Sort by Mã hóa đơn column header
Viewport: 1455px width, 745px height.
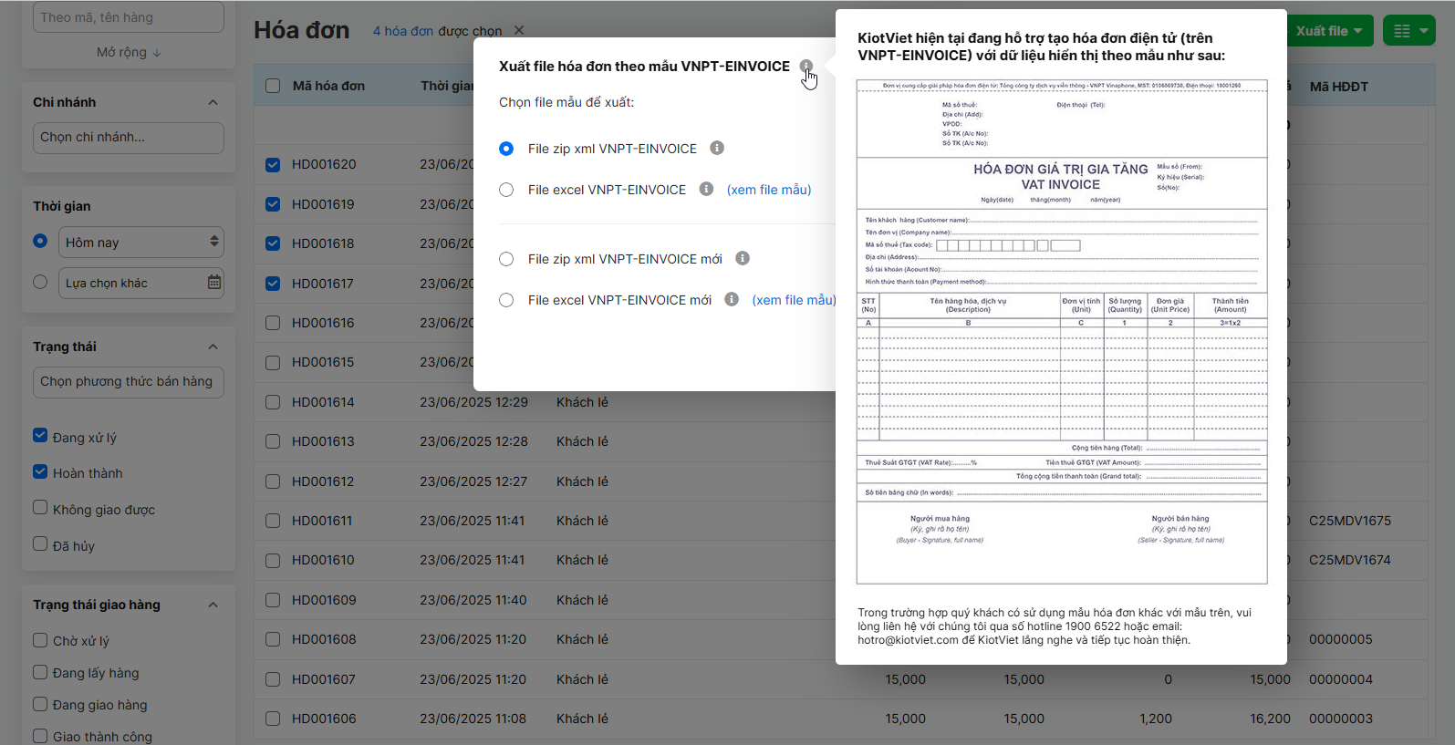[328, 86]
